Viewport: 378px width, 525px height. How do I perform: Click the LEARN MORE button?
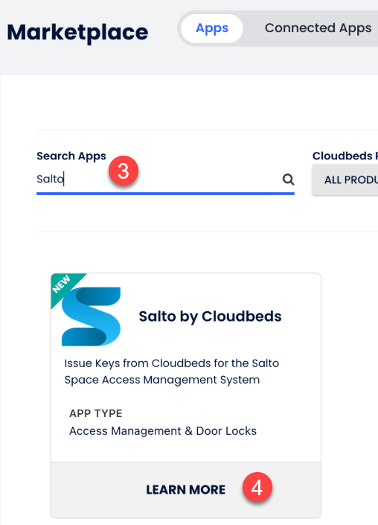click(186, 490)
